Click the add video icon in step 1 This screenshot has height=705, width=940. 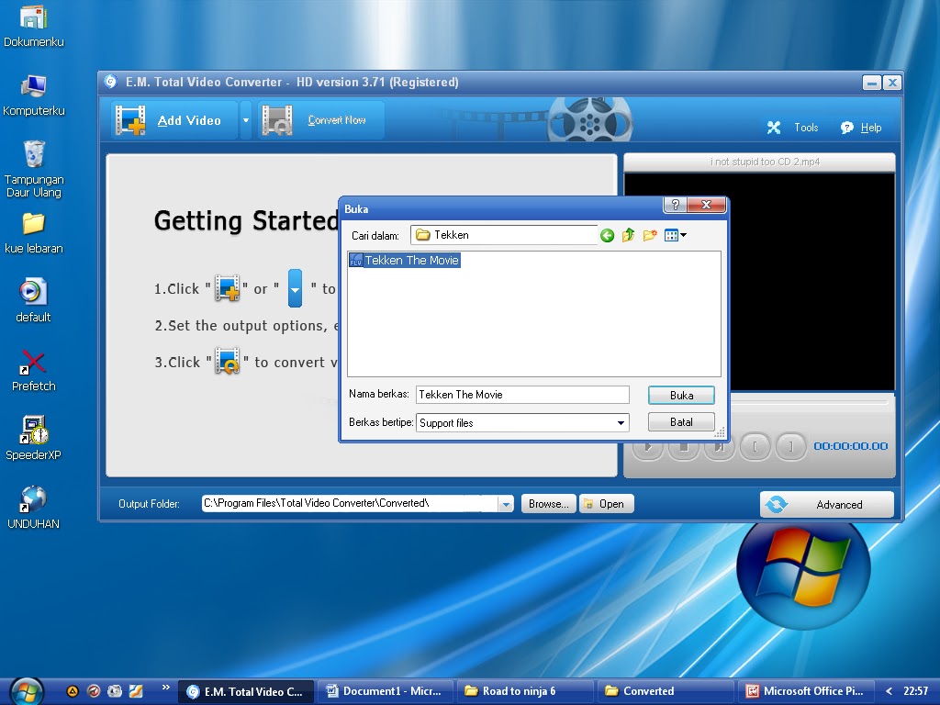pos(228,288)
